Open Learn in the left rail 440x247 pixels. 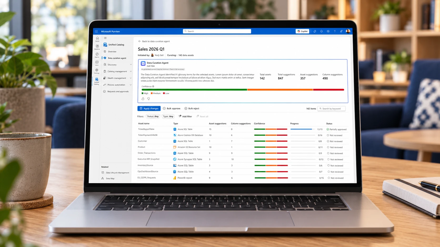[97, 63]
